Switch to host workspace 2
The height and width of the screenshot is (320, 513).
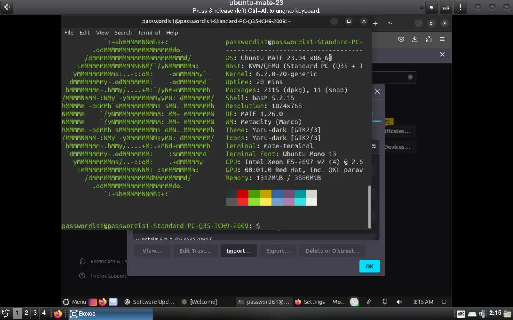pos(26,313)
